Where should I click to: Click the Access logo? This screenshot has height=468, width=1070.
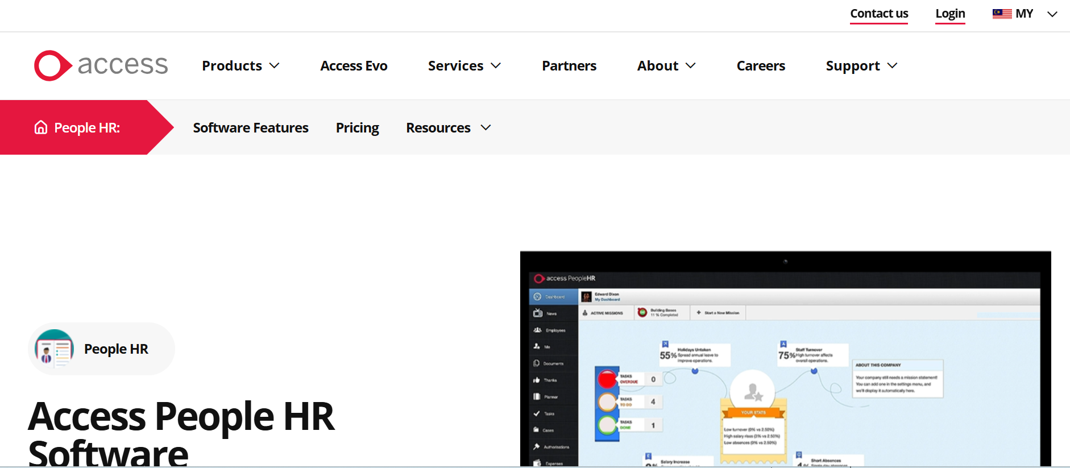tap(101, 65)
